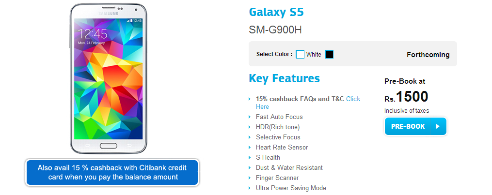Screen dimensions: 492x195
Task: Click the Citibank cashback offer banner
Action: [112, 172]
